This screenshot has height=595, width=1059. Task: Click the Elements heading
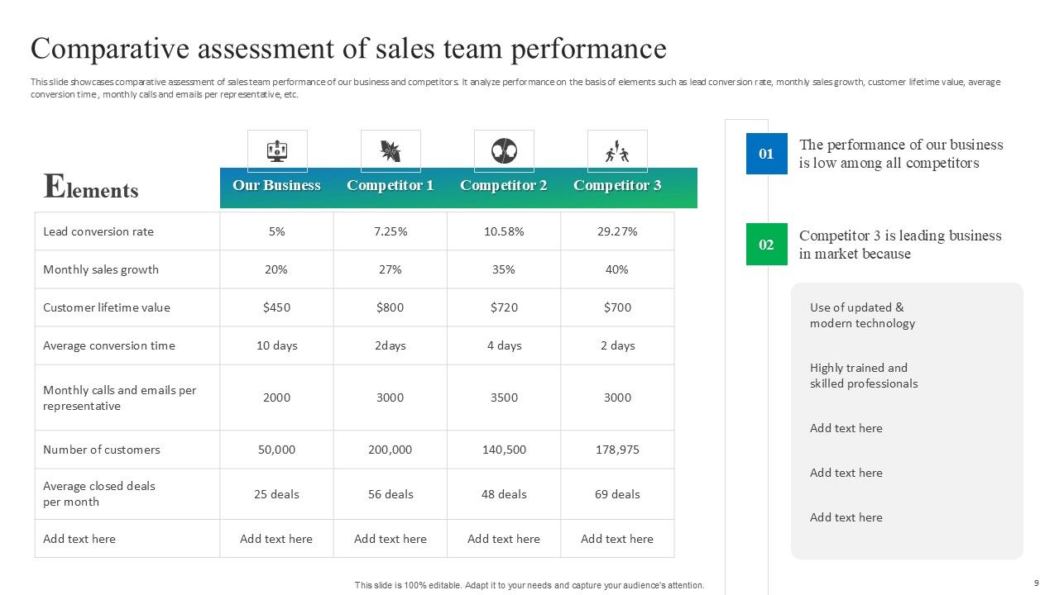click(91, 188)
